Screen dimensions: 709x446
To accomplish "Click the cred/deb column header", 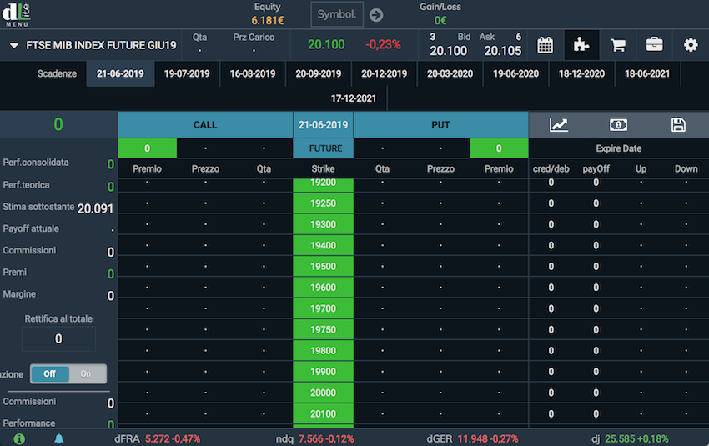I will (x=551, y=169).
